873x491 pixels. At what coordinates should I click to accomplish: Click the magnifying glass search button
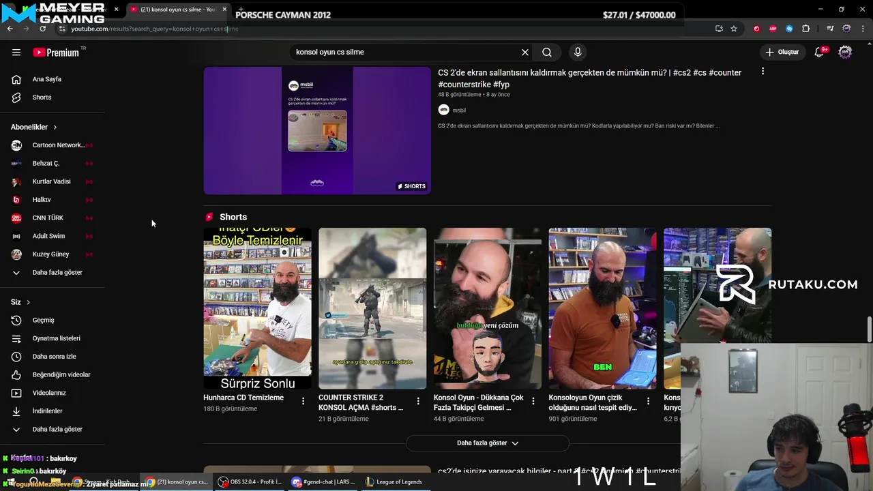(x=547, y=52)
